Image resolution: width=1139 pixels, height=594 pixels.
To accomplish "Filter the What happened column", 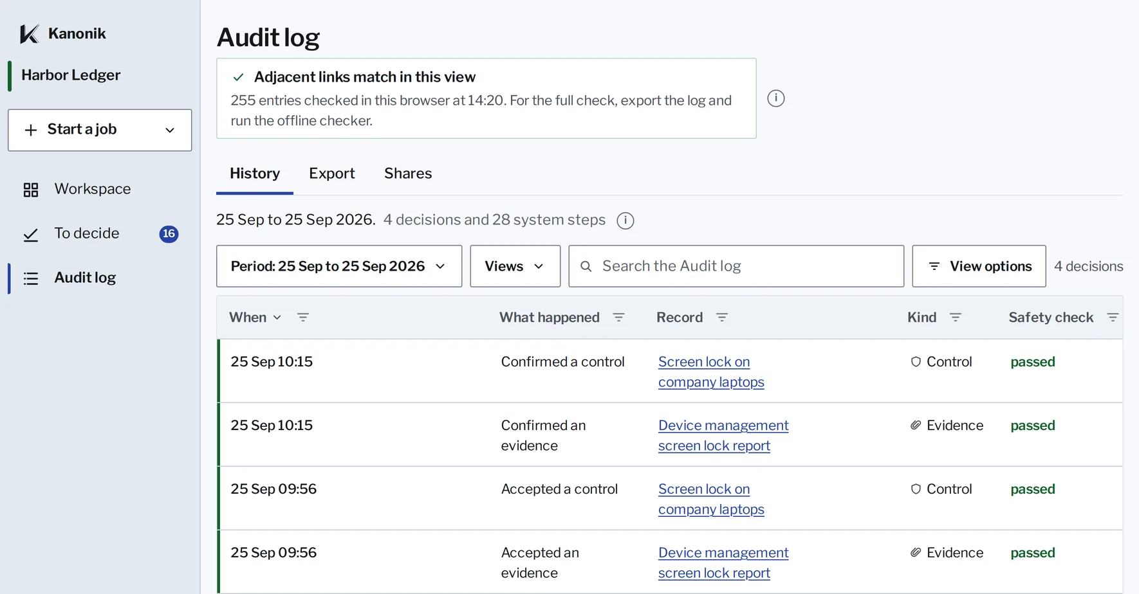I will pyautogui.click(x=618, y=317).
